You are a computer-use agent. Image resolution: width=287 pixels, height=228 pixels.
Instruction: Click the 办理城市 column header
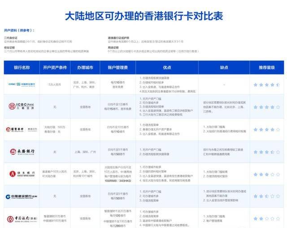tap(85, 68)
